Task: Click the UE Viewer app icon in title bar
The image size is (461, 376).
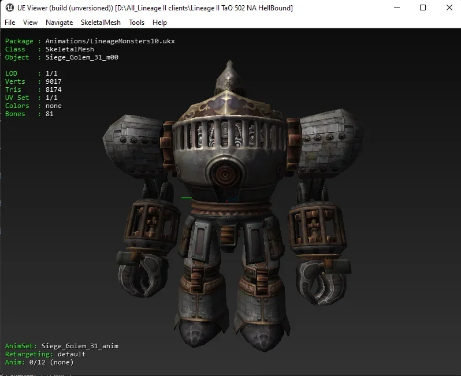Action: (9, 8)
